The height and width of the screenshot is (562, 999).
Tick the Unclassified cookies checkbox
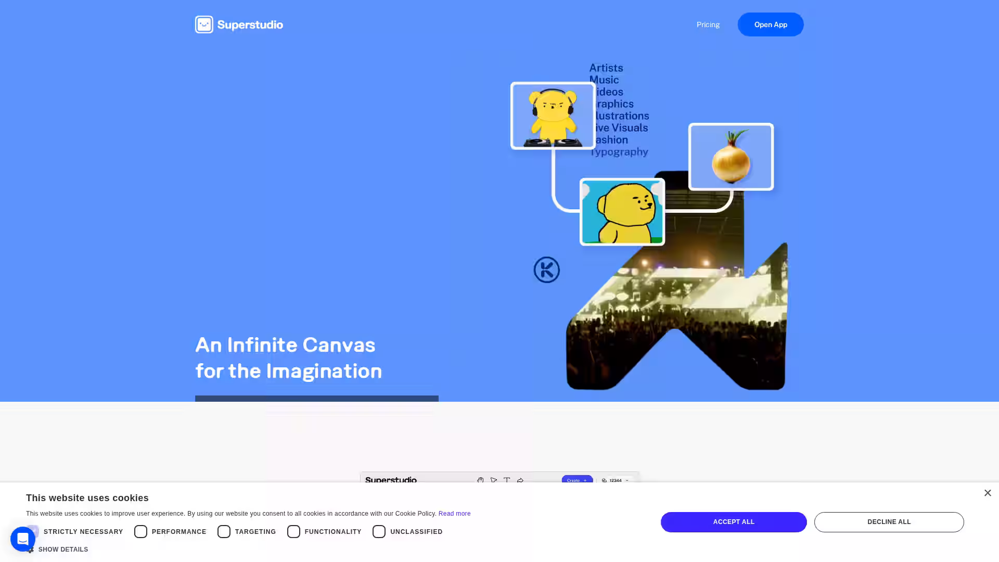[x=379, y=531]
